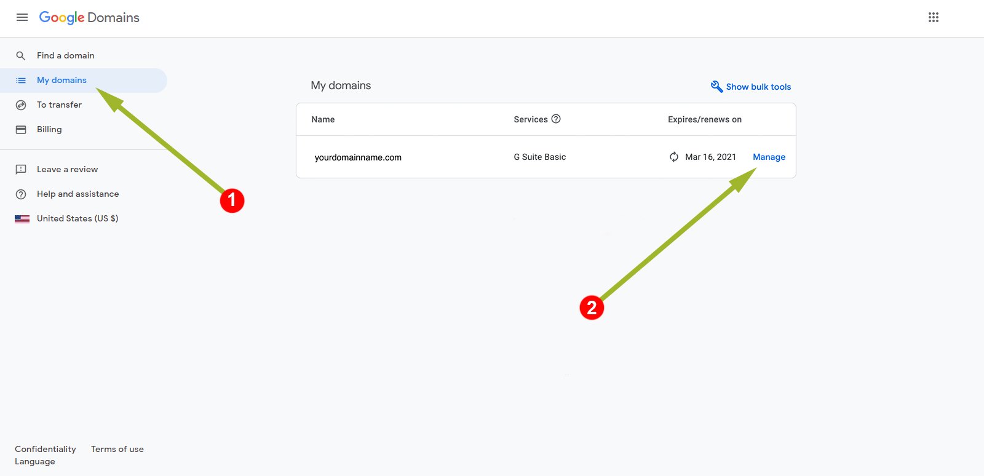Click the My domains list icon
Image resolution: width=984 pixels, height=476 pixels.
[21, 81]
